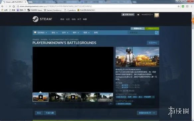Click the green extension icon in toolbar
This screenshot has height=121, width=194.
pos(183,6)
